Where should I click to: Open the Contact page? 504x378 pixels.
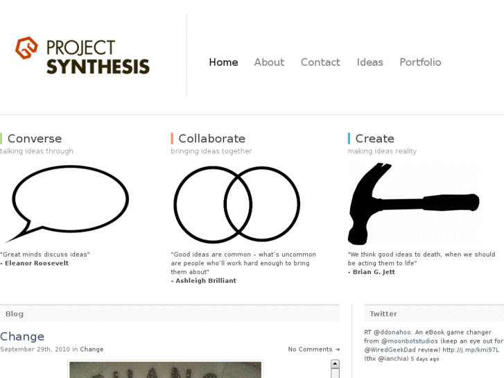pyautogui.click(x=320, y=62)
